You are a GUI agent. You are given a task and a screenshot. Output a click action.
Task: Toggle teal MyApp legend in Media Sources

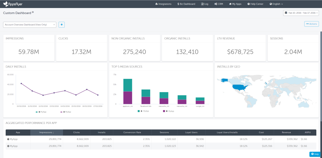tap(144, 111)
